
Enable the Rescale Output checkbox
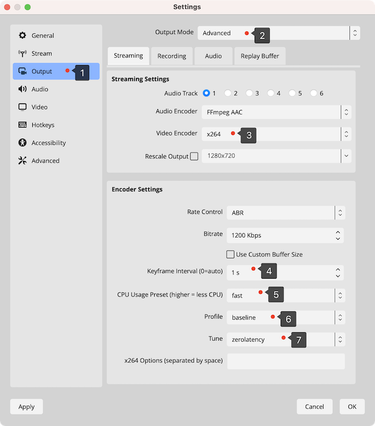(x=194, y=156)
